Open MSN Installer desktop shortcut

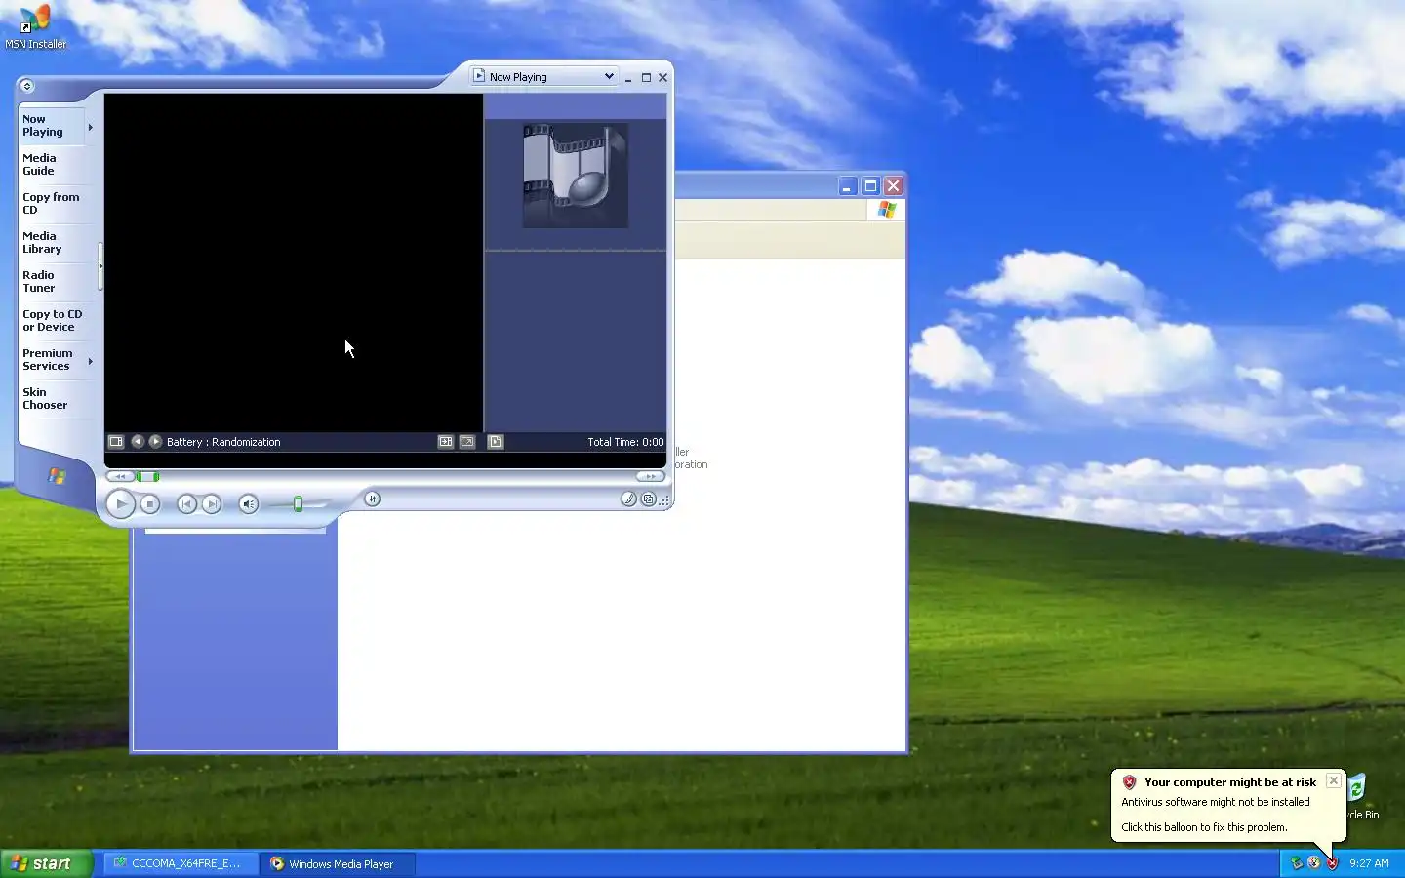coord(35,26)
